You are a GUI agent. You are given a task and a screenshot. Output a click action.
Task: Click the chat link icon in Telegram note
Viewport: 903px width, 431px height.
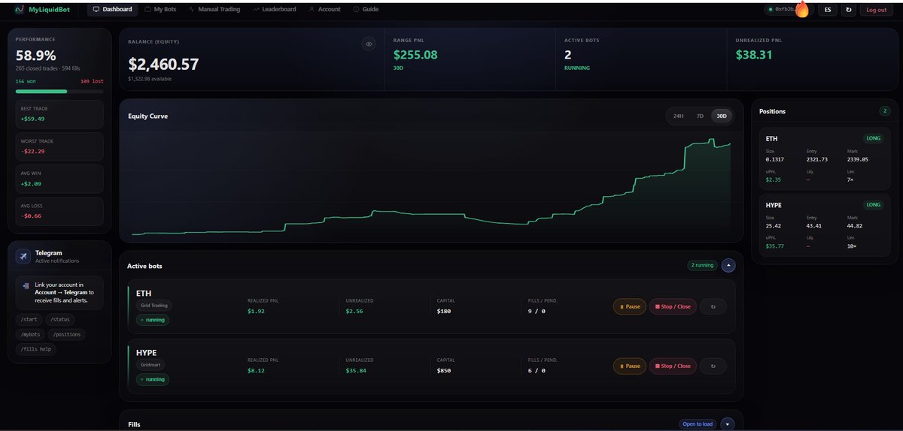point(26,285)
